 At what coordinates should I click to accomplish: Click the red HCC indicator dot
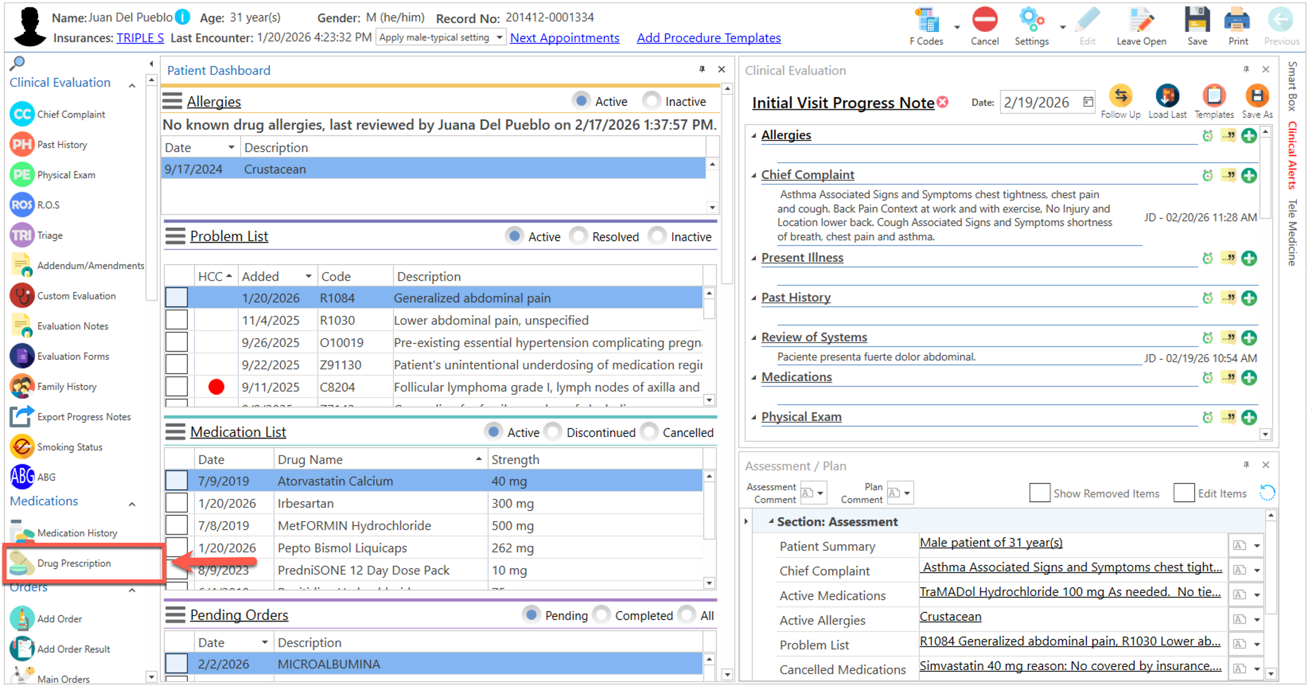click(216, 387)
